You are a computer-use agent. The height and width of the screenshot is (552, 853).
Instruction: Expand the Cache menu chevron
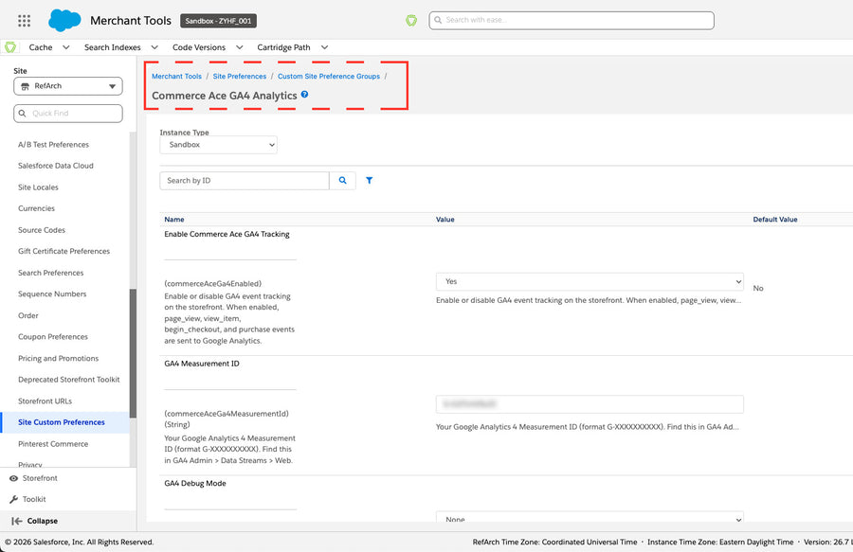point(65,47)
